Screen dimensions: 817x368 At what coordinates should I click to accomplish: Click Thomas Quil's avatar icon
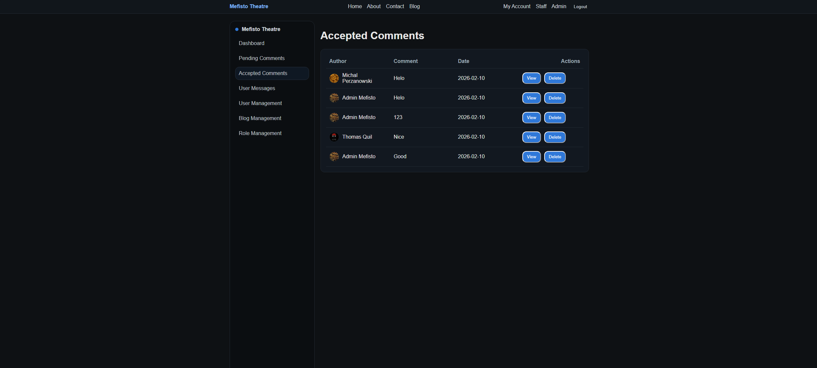point(334,137)
